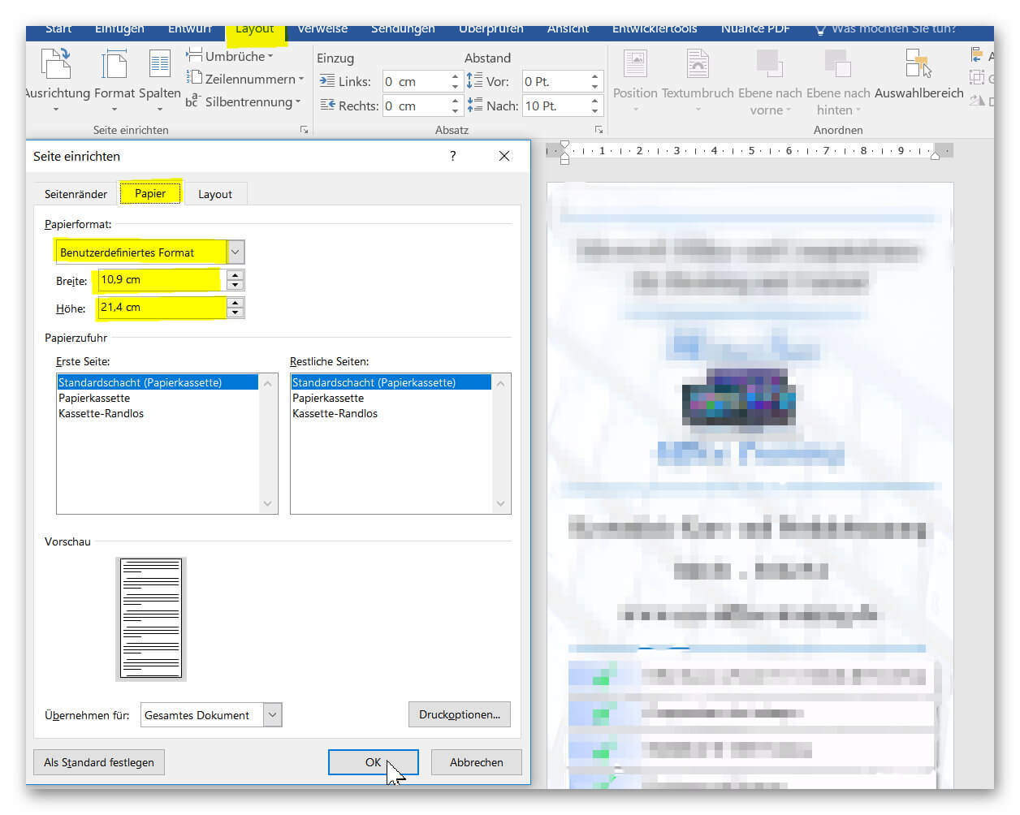Open the Spalten columns icon

point(159,64)
